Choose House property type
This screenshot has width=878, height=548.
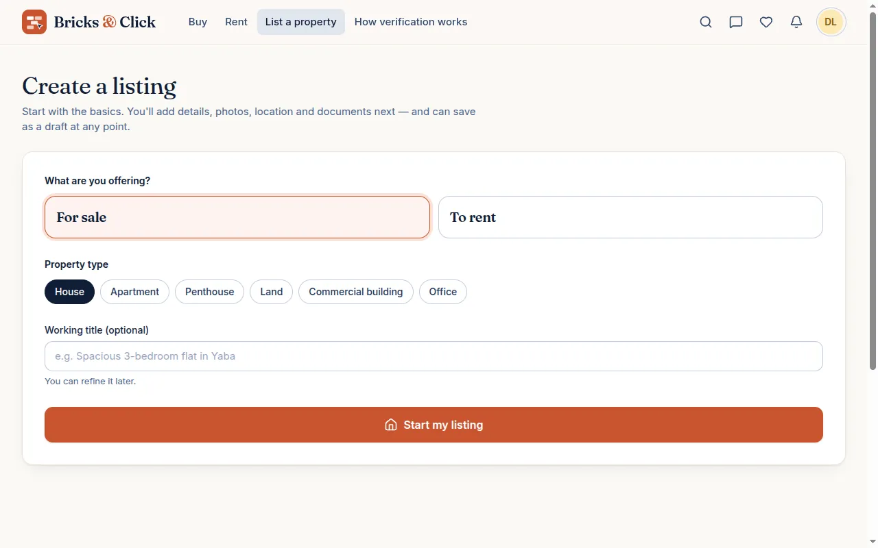click(69, 292)
